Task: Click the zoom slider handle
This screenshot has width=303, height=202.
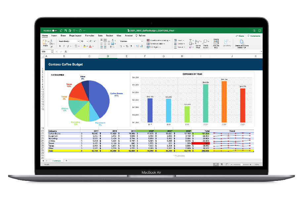Action: [x=241, y=164]
